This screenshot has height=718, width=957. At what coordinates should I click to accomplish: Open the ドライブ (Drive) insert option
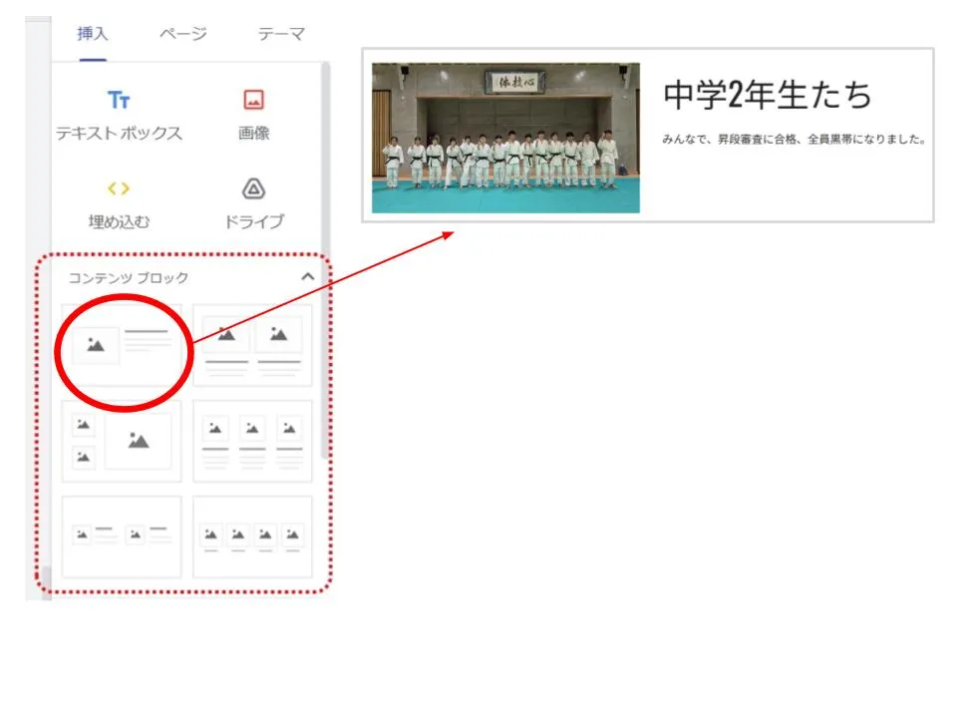tap(254, 204)
